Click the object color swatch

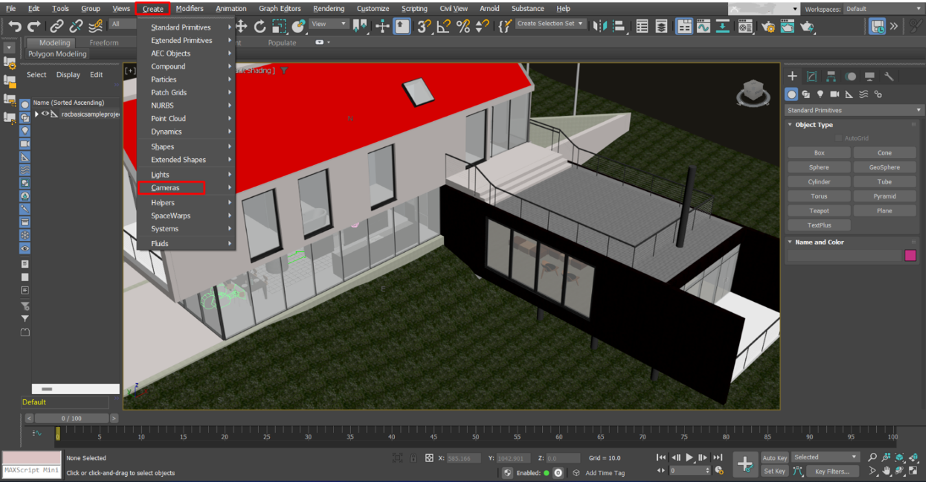[x=910, y=255]
